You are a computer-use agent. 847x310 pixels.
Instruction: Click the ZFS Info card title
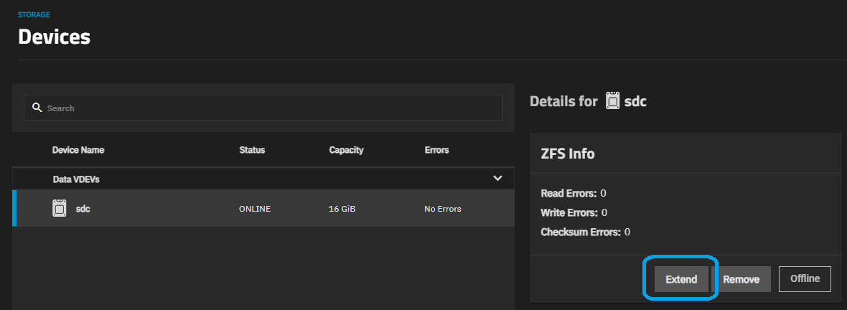coord(568,154)
